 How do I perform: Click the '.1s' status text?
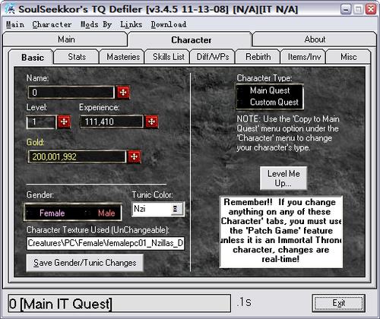coord(244,302)
